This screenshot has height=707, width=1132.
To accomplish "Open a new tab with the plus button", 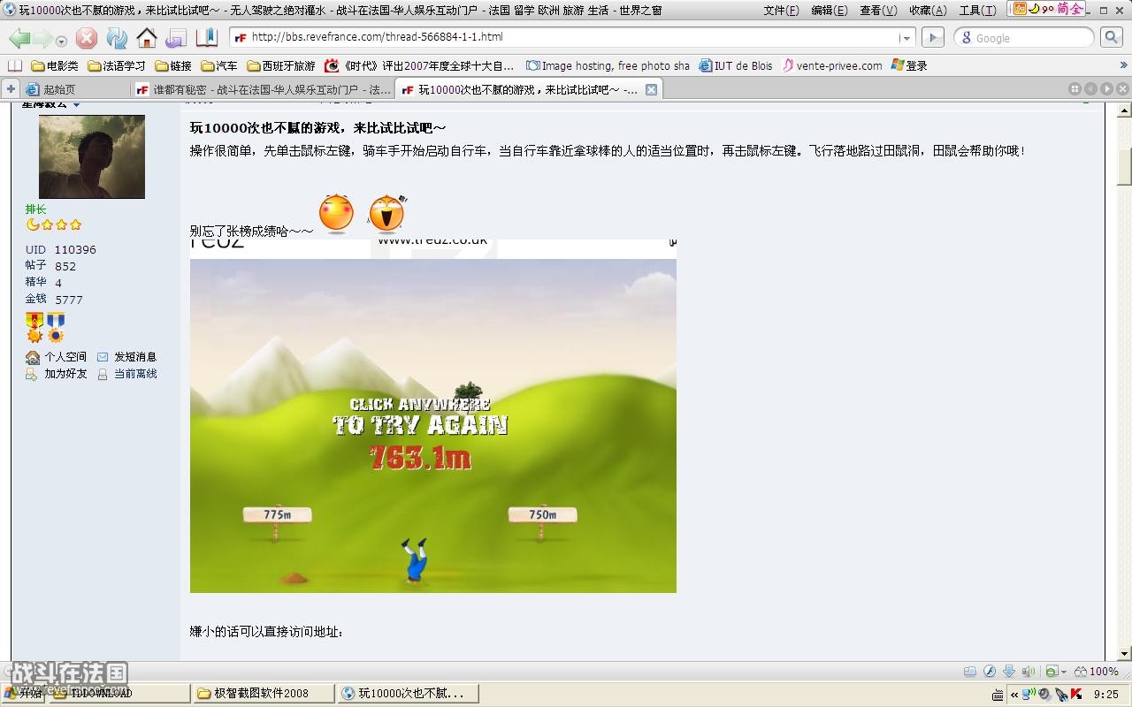I will 11,89.
